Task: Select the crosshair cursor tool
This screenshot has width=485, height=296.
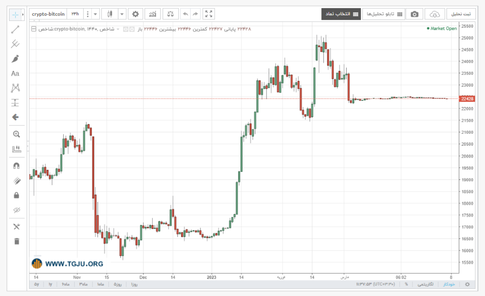Action: (15, 15)
